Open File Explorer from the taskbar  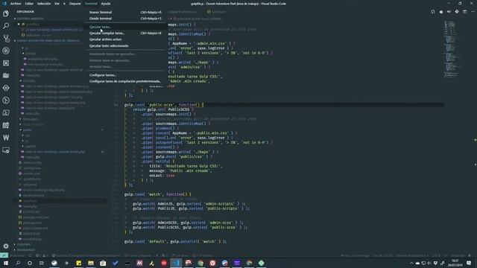click(91, 263)
